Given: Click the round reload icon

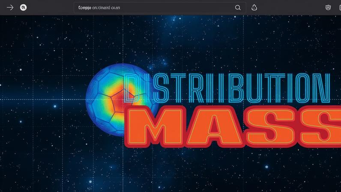Looking at the screenshot, I should coord(23,8).
